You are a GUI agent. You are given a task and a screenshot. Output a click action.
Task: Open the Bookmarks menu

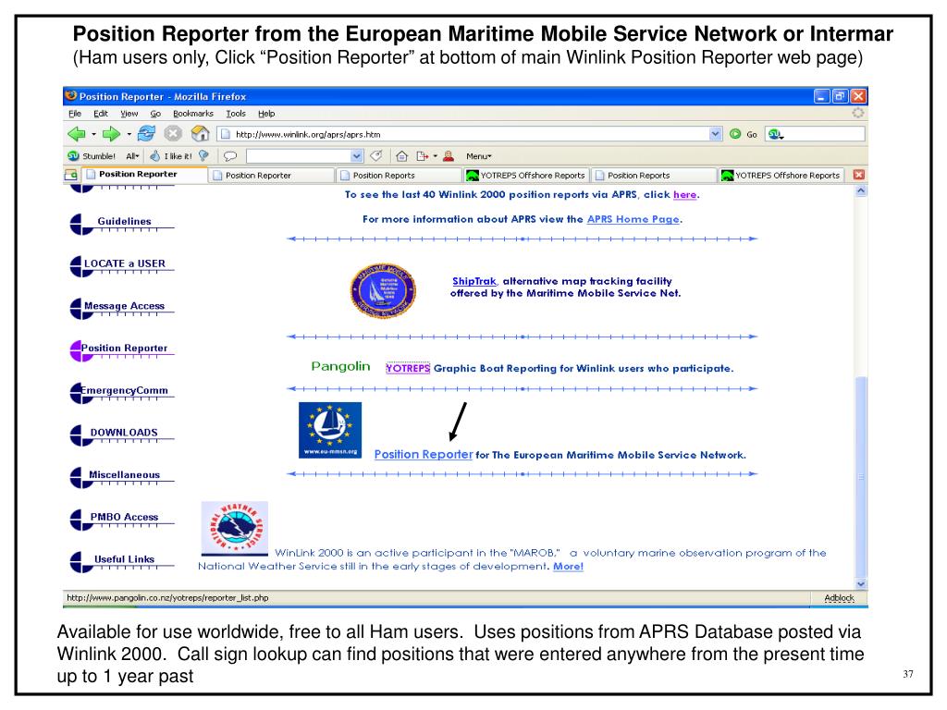click(192, 114)
